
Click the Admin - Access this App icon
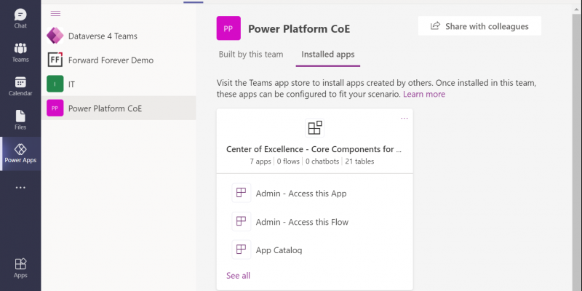[x=242, y=193]
